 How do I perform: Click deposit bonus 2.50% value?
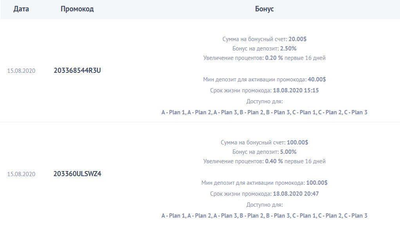(x=288, y=49)
